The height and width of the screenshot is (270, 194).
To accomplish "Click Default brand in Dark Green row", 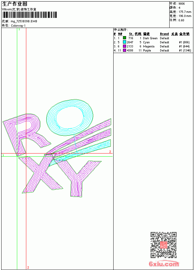I will [165, 38].
